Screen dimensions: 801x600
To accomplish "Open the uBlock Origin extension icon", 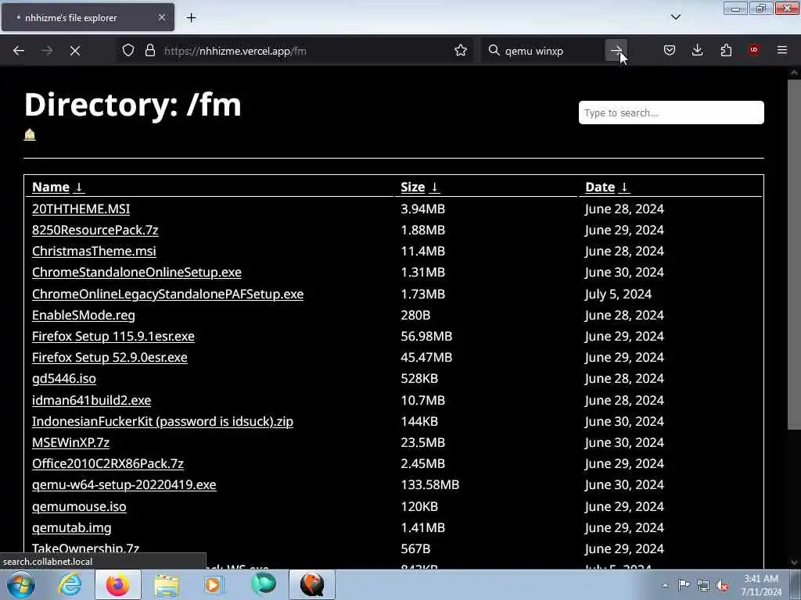I will tap(754, 50).
